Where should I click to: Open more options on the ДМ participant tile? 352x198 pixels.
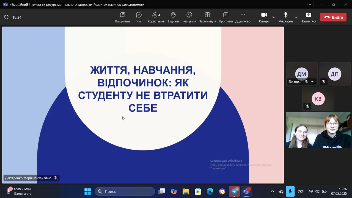(313, 82)
